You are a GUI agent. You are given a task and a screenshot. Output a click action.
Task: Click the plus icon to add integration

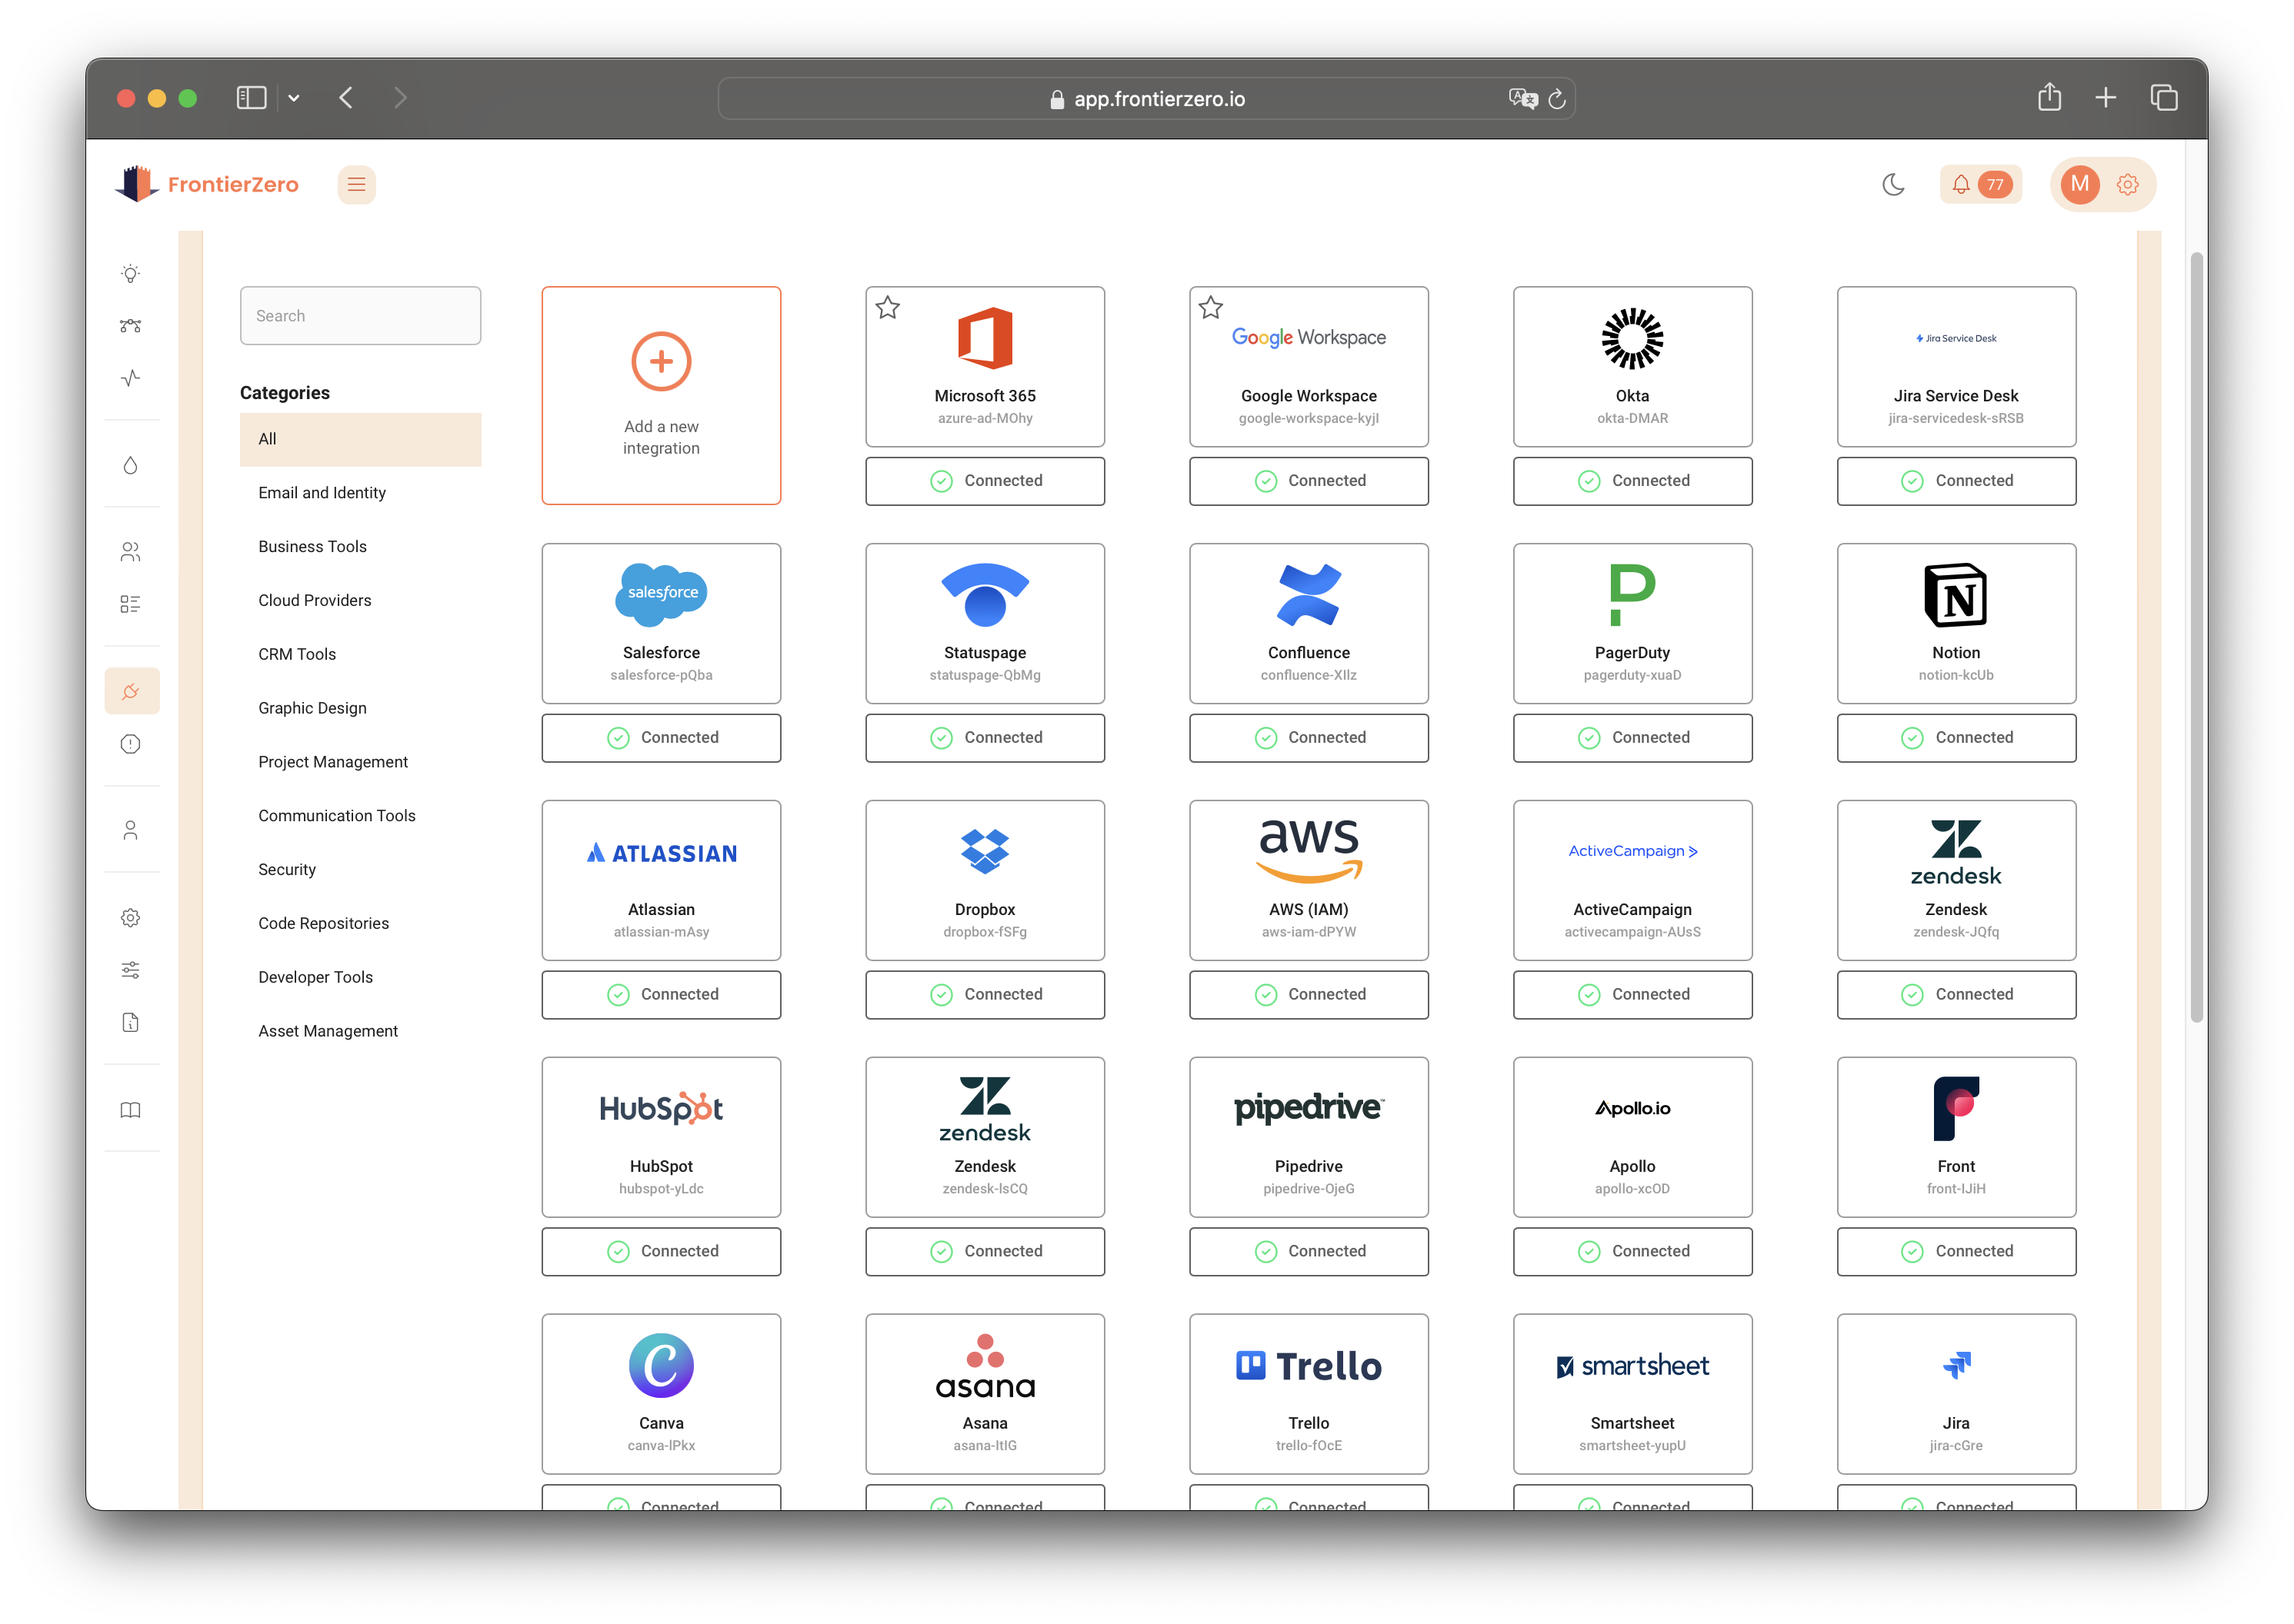[662, 361]
